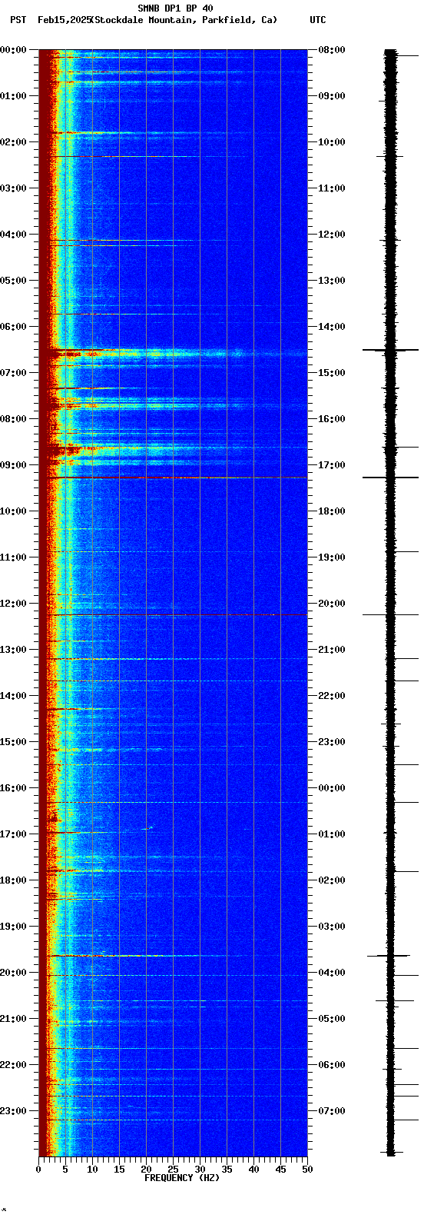The width and height of the screenshot is (424, 1218).
Task: Select the "(Stockdale Mountain, Parkfield, Ca)" location text
Action: (184, 20)
